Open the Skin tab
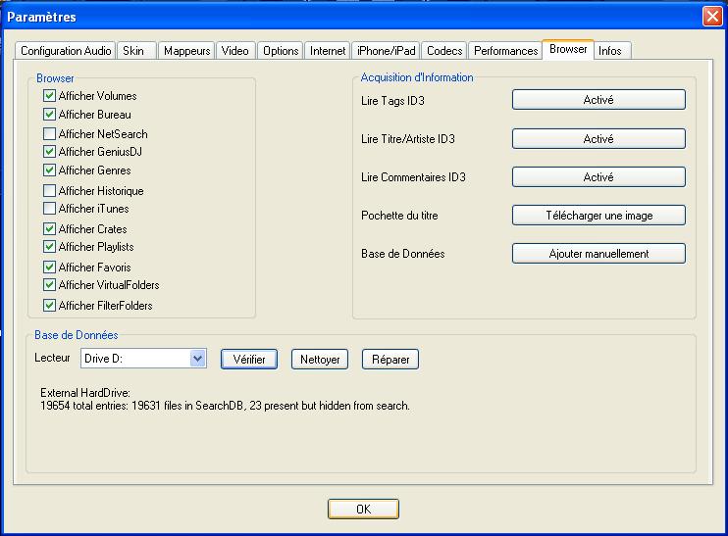This screenshot has height=536, width=728. (x=133, y=51)
